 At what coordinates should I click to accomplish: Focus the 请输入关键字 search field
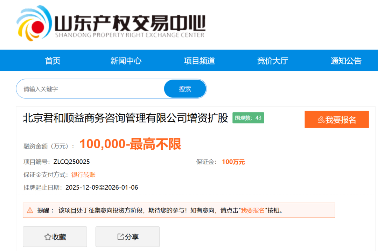point(91,89)
